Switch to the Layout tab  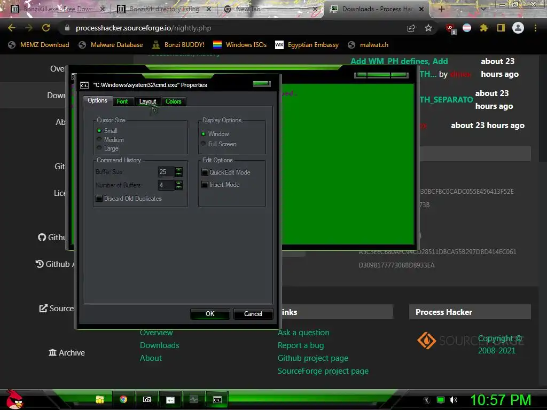pyautogui.click(x=147, y=101)
